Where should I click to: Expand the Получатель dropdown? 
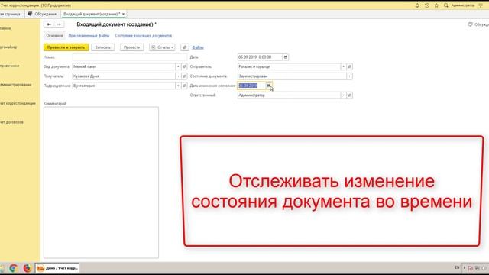coord(178,76)
